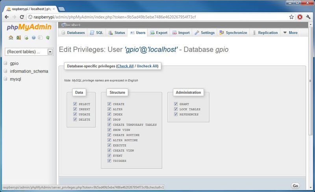Select mysql database in navigation list
The image size is (315, 192).
point(15,79)
